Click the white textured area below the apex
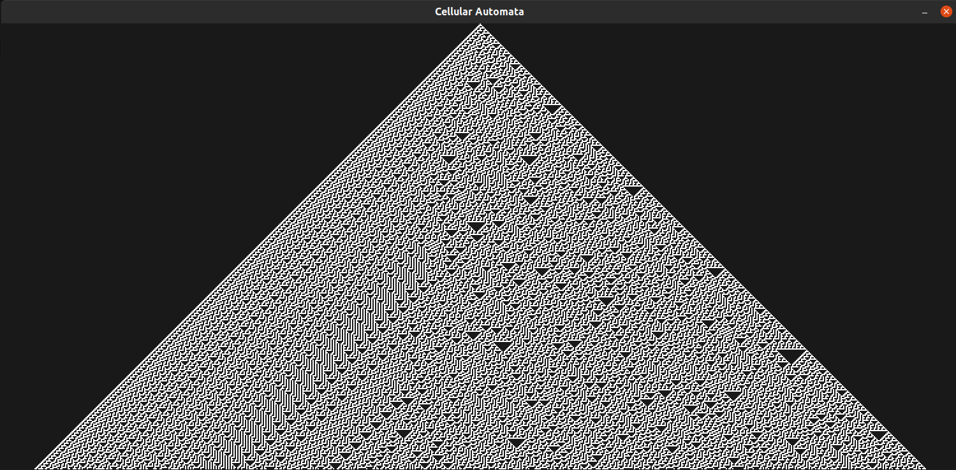The image size is (956, 470). [480, 51]
